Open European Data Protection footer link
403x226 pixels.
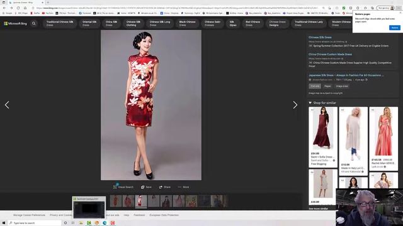164,215
